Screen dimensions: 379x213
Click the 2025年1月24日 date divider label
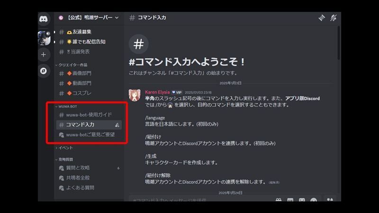coord(230,193)
